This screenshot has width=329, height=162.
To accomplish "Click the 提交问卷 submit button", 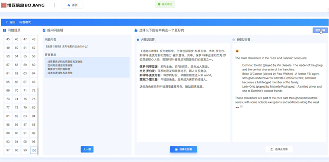I will click(320, 30).
